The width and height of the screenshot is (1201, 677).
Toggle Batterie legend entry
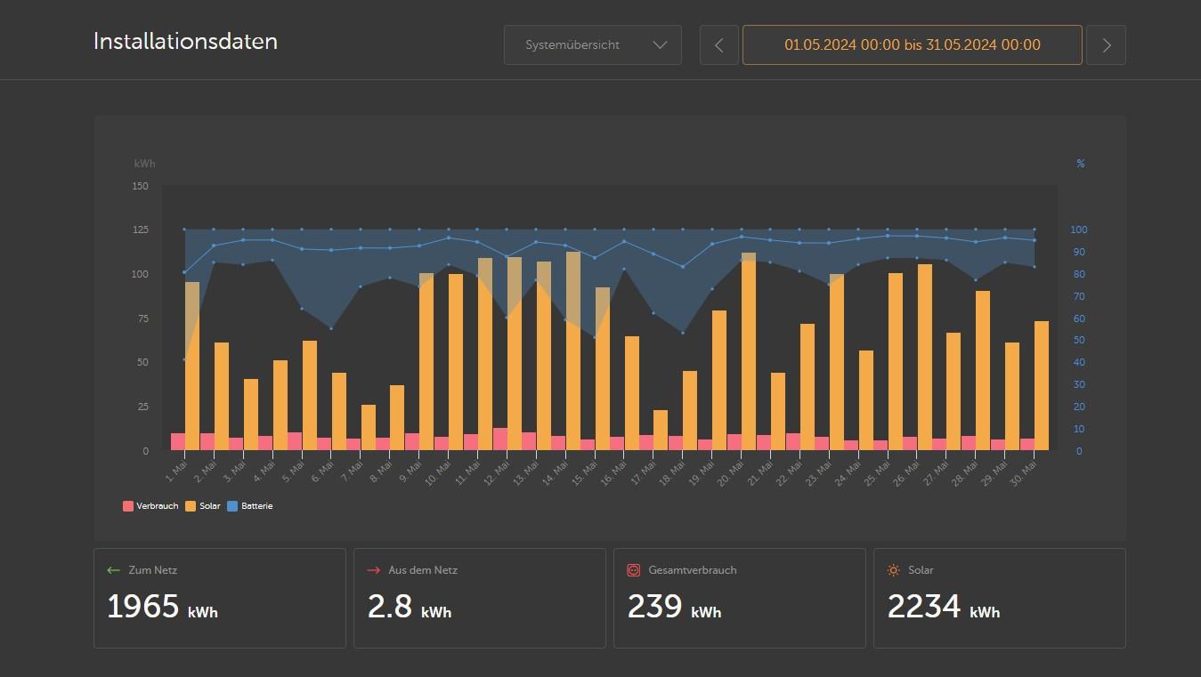(x=250, y=506)
